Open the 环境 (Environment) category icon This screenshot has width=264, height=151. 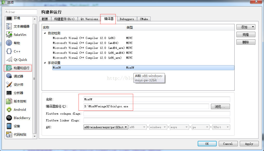click(x=9, y=18)
